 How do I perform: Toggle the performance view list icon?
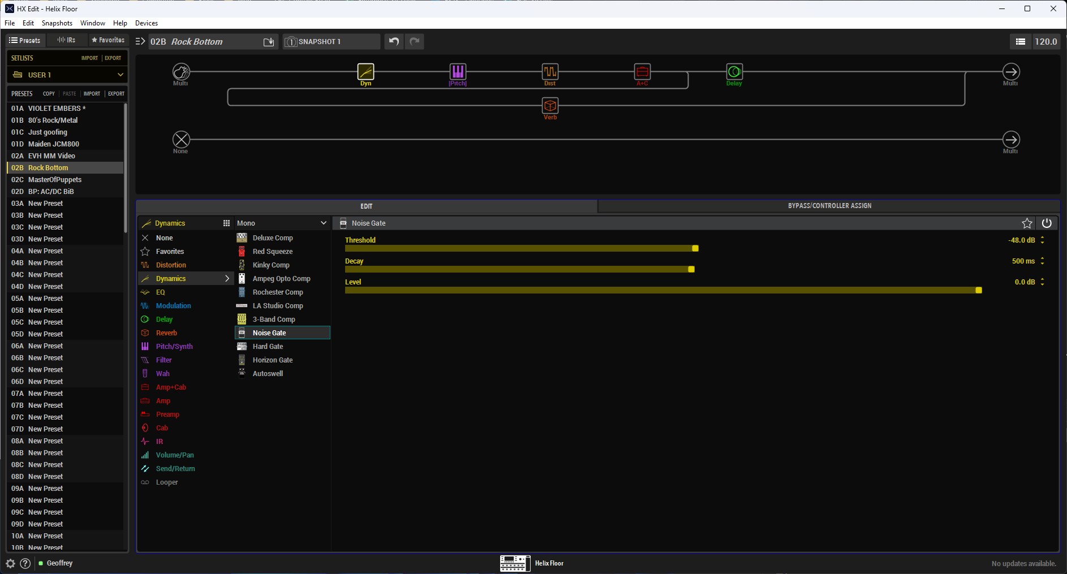[1021, 41]
